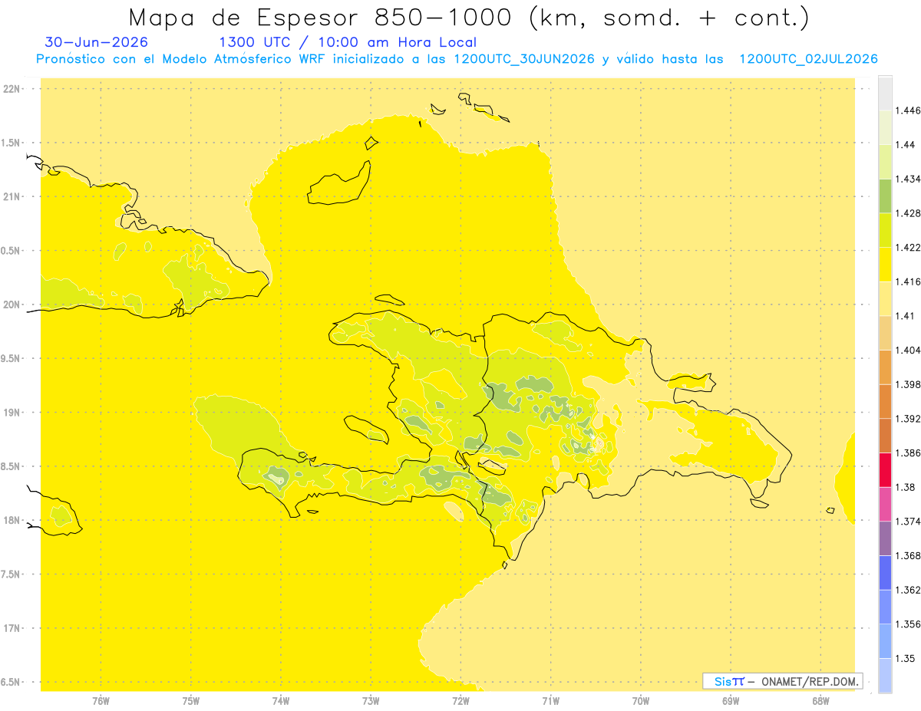Click latitude label "22N"
The height and width of the screenshot is (711, 921).
pyautogui.click(x=12, y=89)
